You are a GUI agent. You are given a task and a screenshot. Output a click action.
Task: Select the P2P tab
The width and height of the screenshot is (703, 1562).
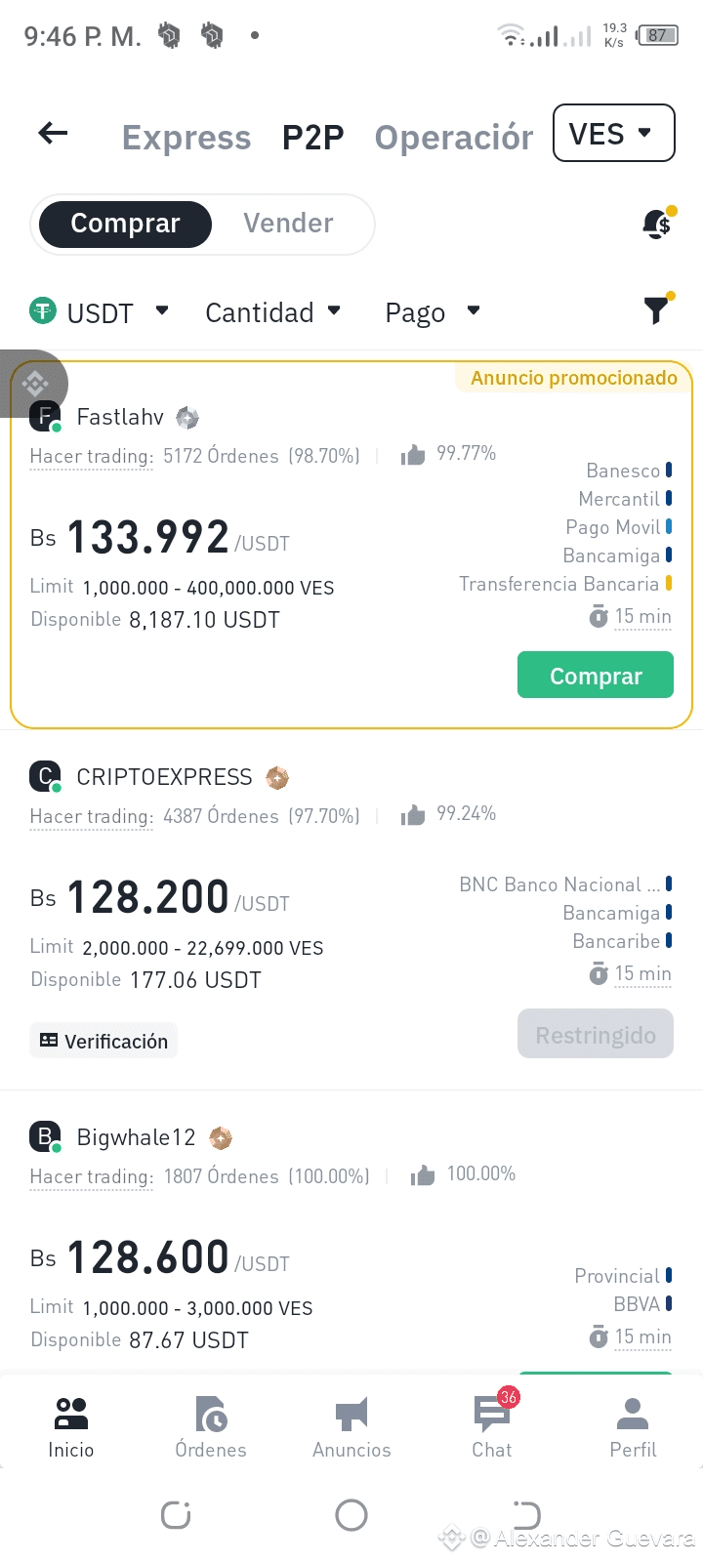[x=312, y=138]
